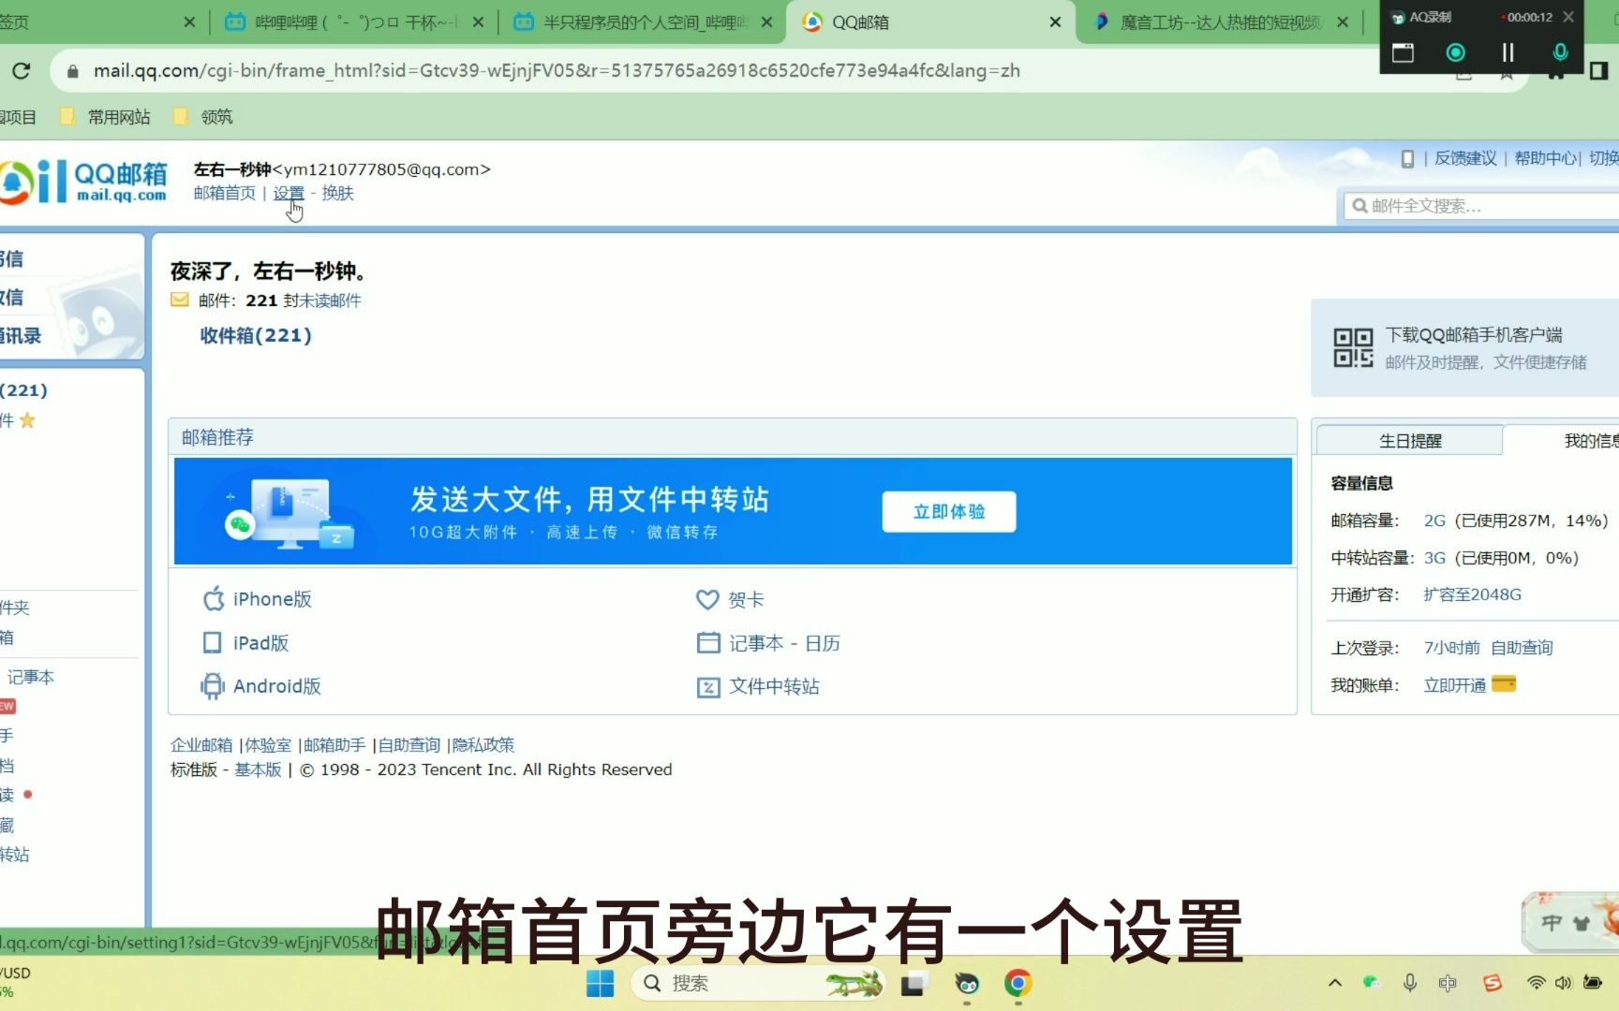Click the WeChat tray icon
The width and height of the screenshot is (1619, 1011).
pyautogui.click(x=1371, y=982)
